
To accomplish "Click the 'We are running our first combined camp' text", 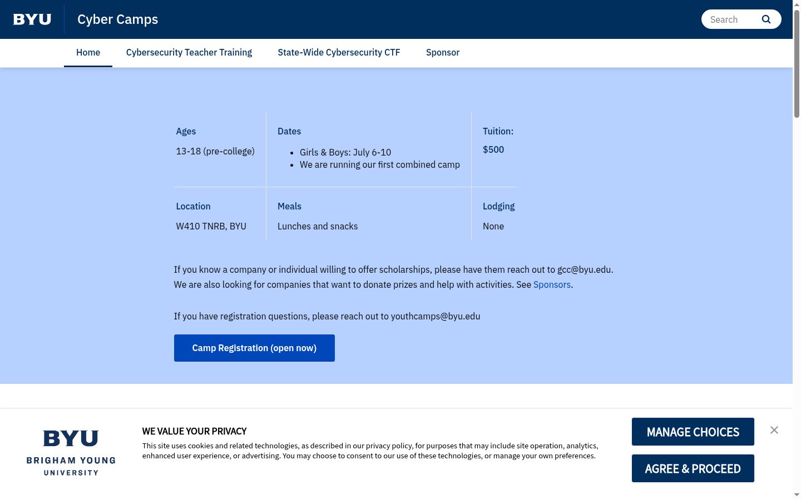I will 380,164.
